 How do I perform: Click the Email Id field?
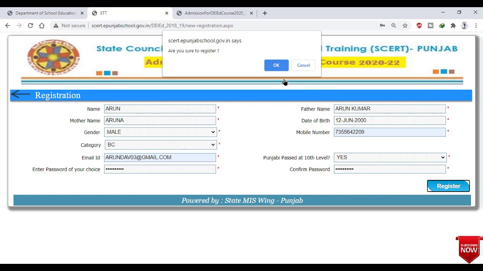coord(160,157)
